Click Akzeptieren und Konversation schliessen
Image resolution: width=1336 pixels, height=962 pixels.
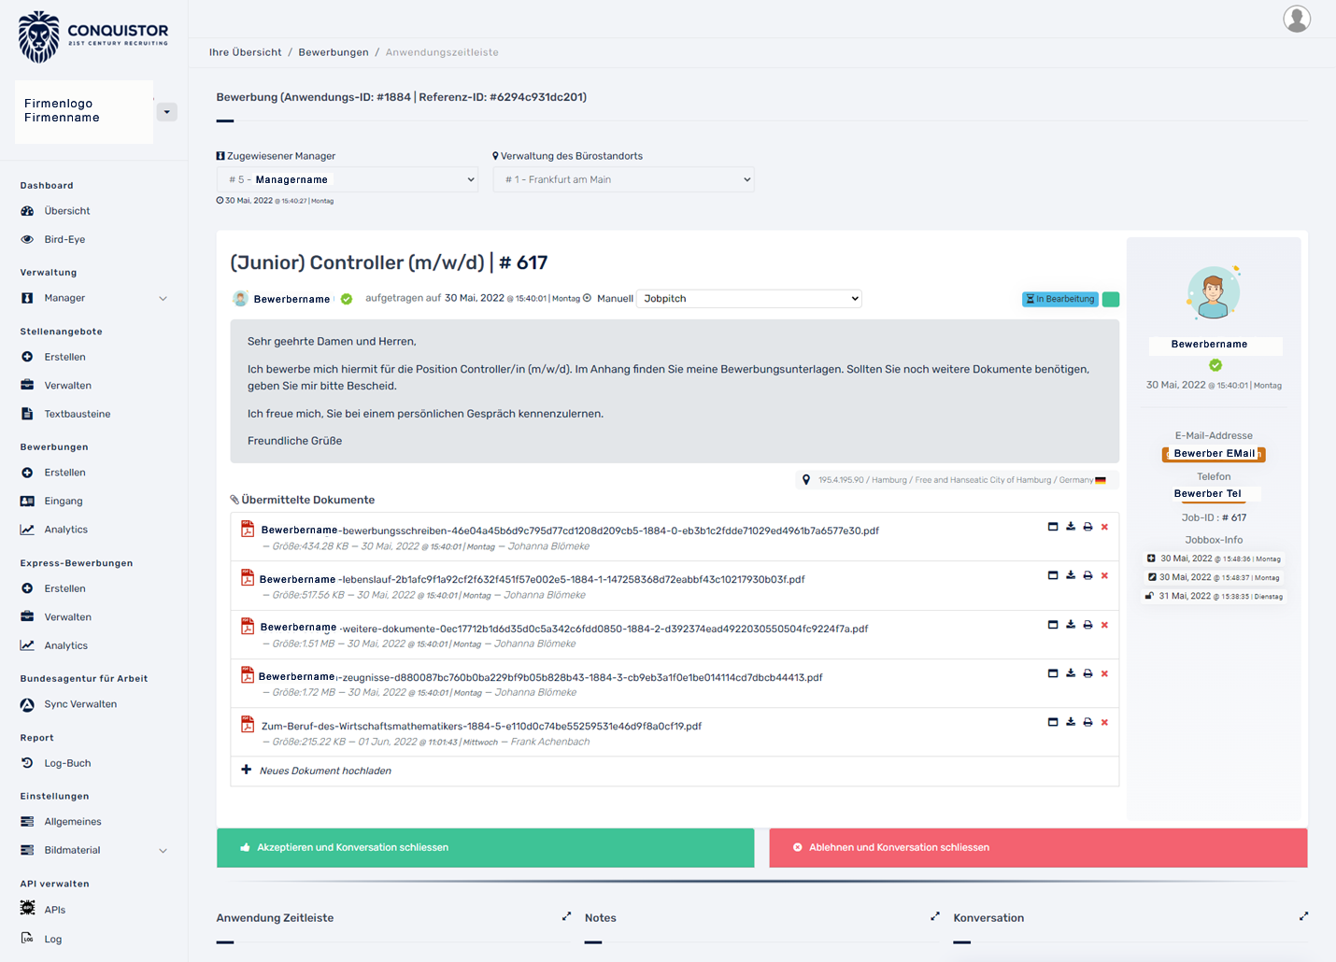tap(486, 848)
